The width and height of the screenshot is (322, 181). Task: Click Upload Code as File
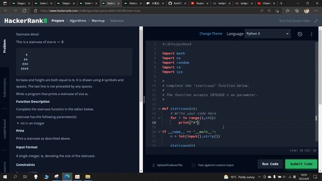167,165
